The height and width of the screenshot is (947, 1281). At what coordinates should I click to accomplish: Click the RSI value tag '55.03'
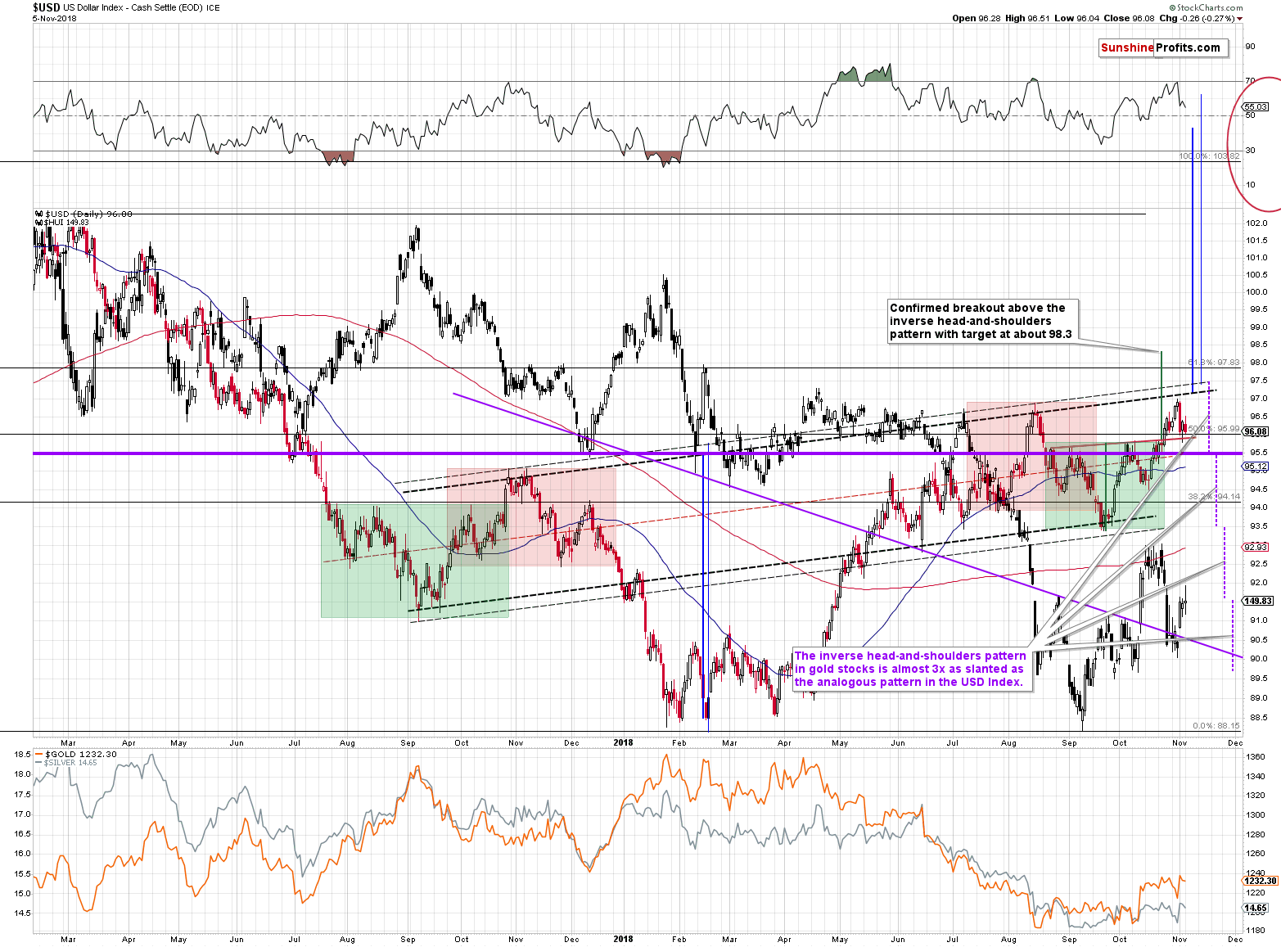[x=1256, y=106]
